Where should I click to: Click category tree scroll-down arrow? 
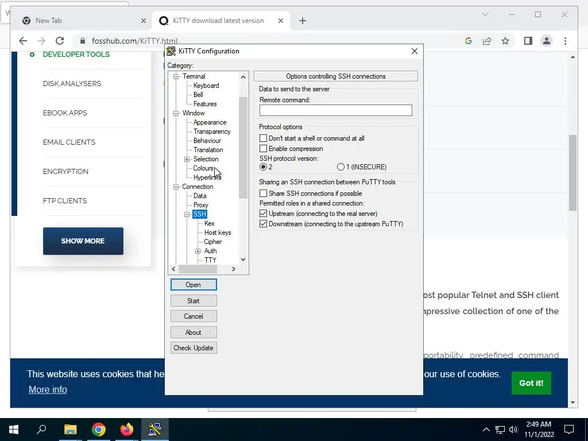(x=243, y=260)
